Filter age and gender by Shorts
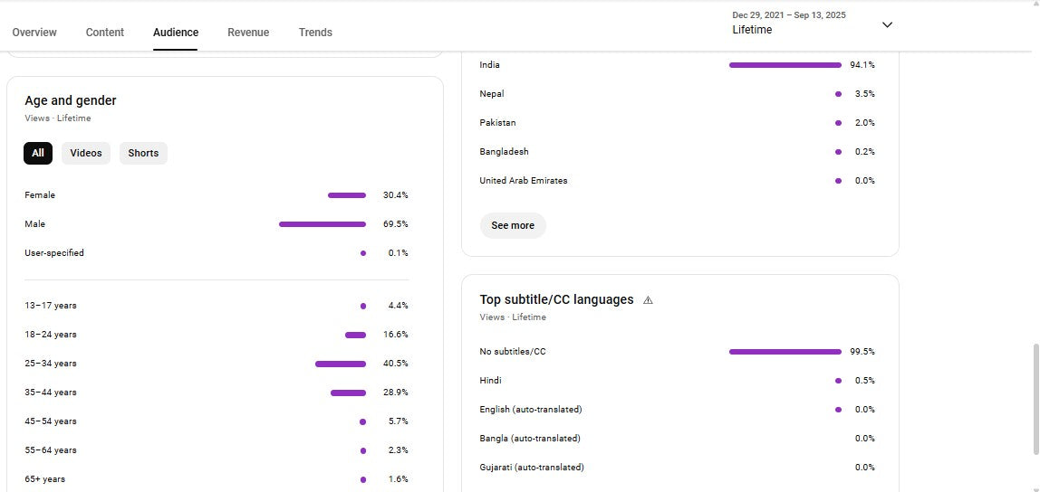This screenshot has width=1040, height=492. click(x=143, y=154)
